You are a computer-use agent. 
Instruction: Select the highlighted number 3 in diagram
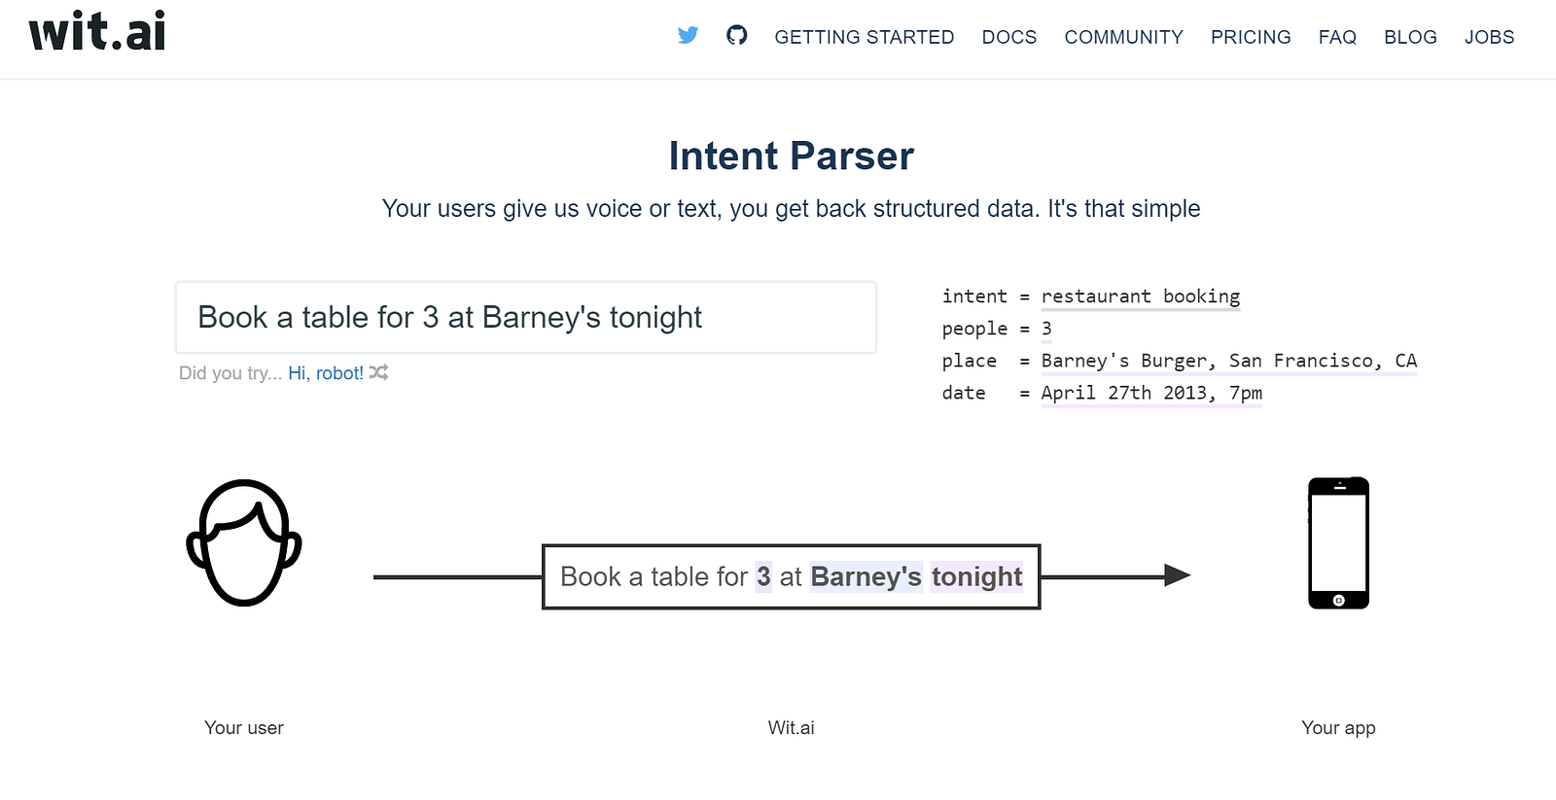coord(763,577)
